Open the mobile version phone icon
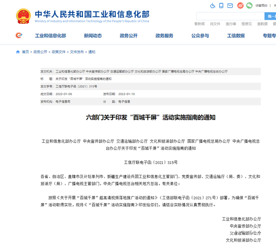Screen dimensions: 276x243 pyautogui.click(x=221, y=6)
